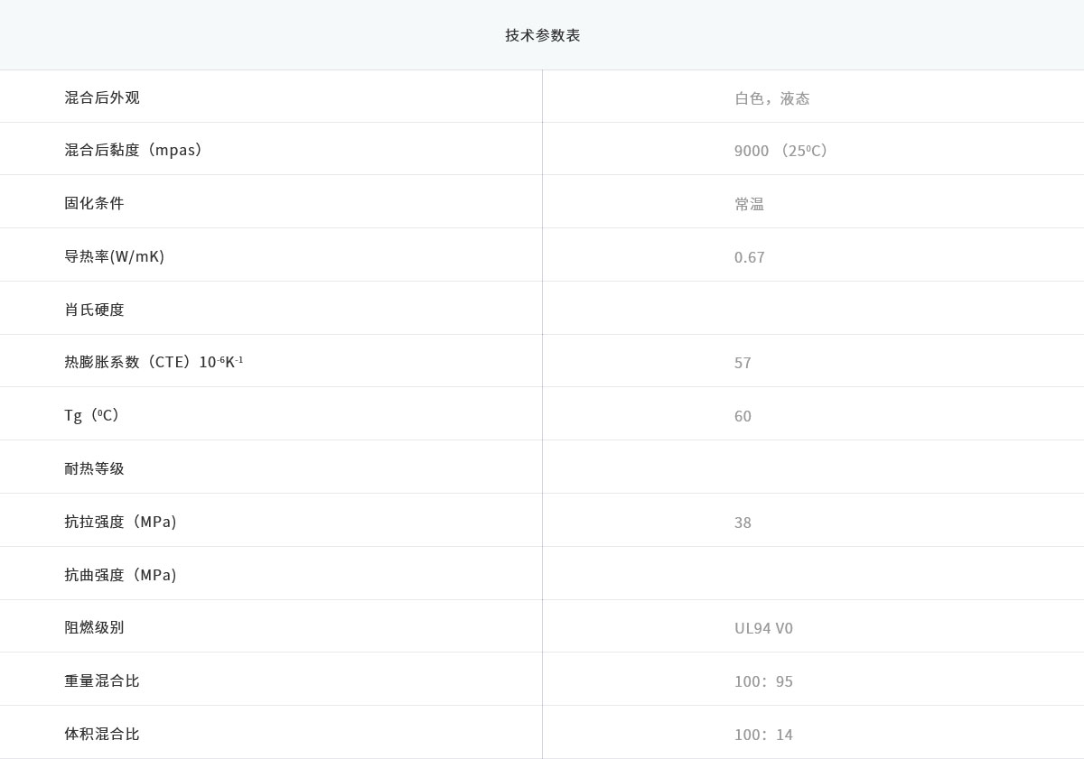This screenshot has height=759, width=1084.
Task: Select the Tg（ºC） row label
Action: pyautogui.click(x=91, y=415)
